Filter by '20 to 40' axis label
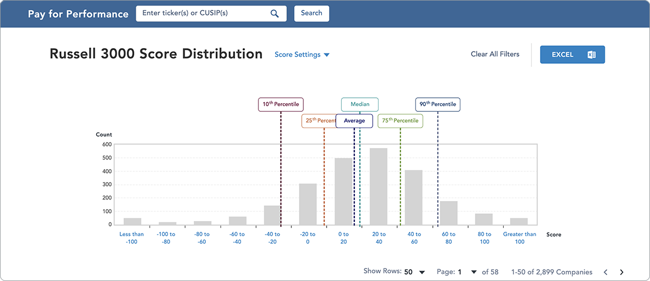Screen dimensions: 650x281 [379, 238]
